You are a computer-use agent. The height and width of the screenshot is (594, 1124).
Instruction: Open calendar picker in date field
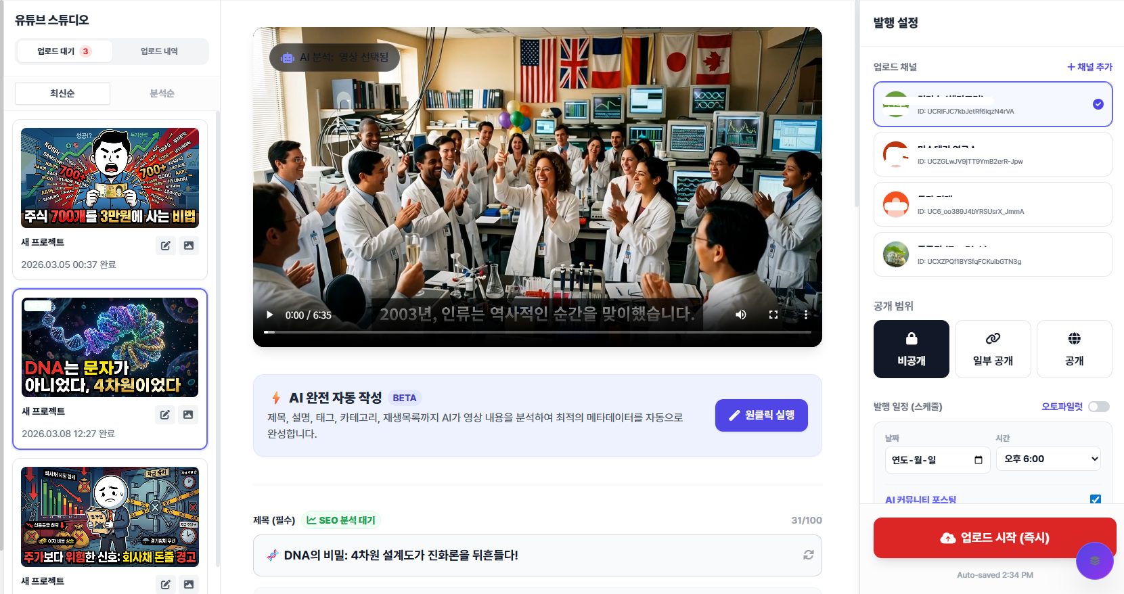pos(978,460)
